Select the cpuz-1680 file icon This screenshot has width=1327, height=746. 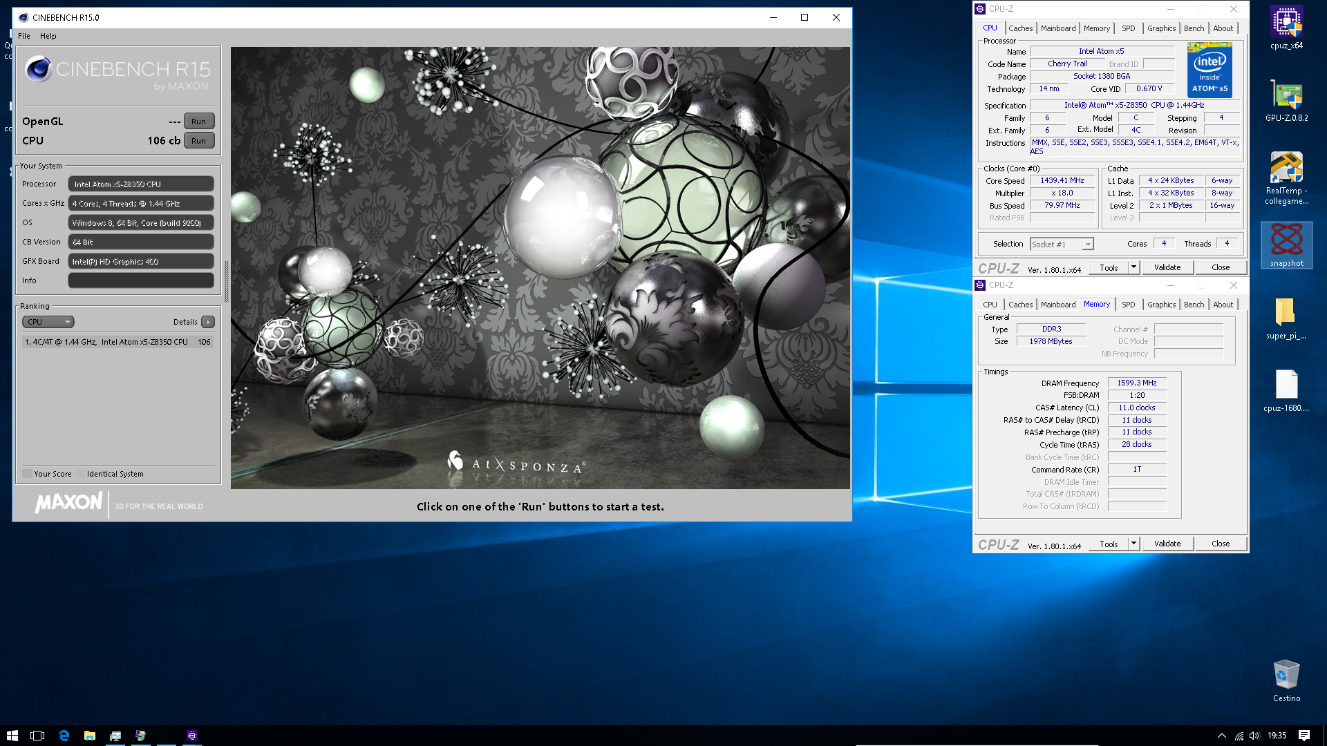coord(1286,391)
